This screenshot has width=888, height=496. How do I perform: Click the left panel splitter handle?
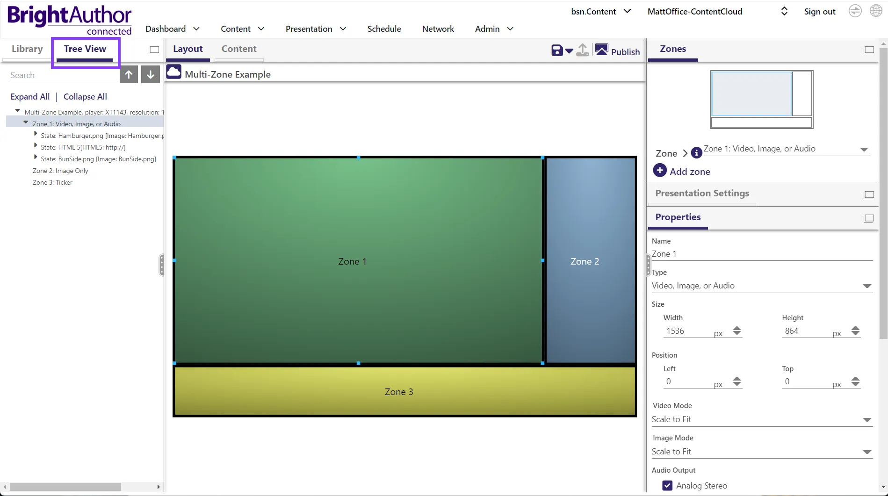point(162,265)
